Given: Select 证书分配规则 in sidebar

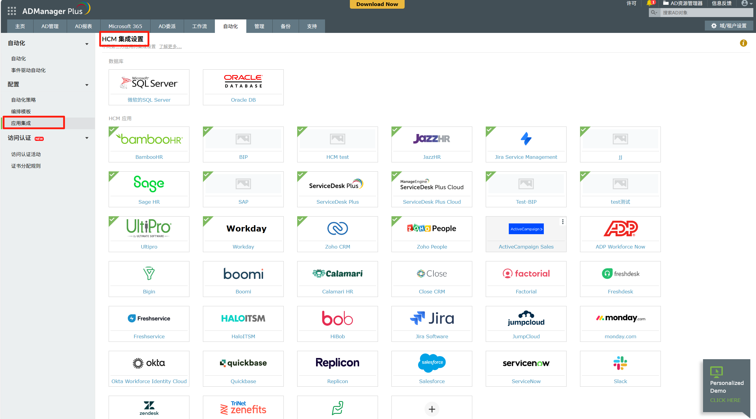Looking at the screenshot, I should pos(26,166).
